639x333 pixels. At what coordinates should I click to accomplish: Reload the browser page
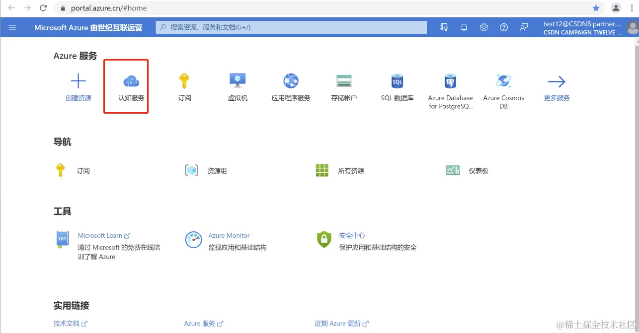tap(43, 8)
